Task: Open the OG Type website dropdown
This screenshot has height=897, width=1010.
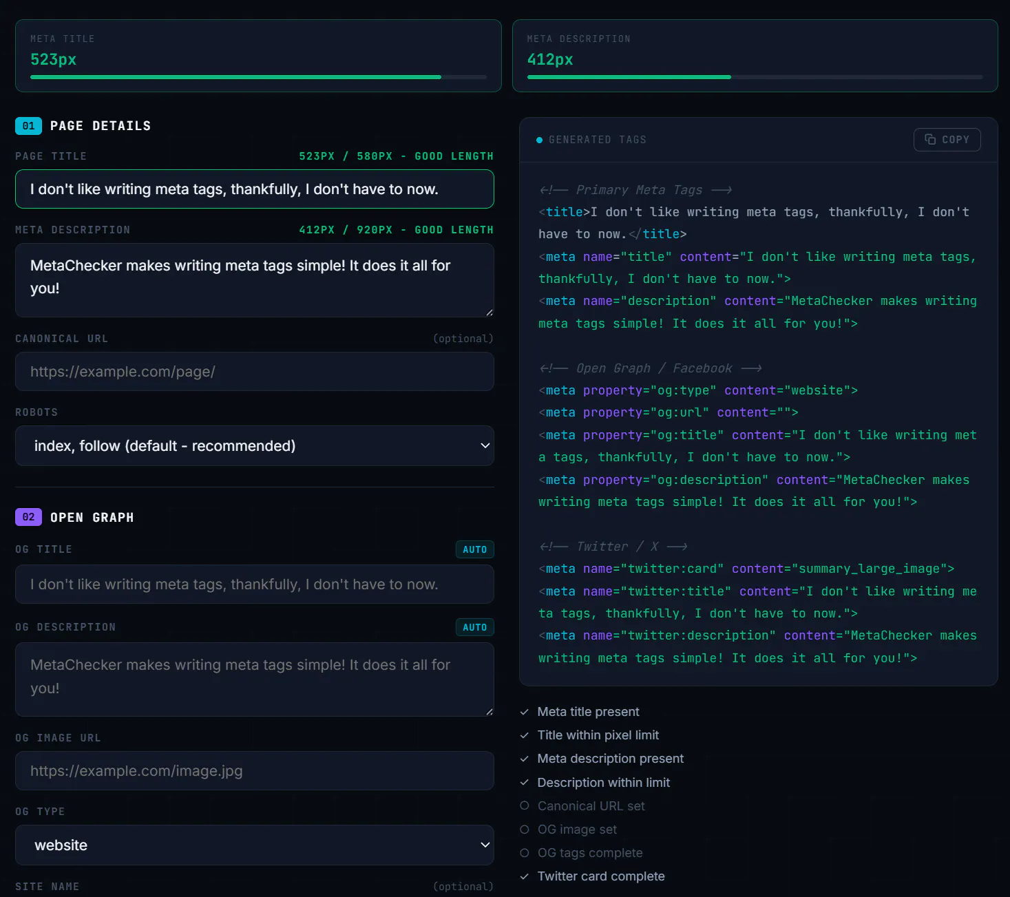Action: point(255,845)
